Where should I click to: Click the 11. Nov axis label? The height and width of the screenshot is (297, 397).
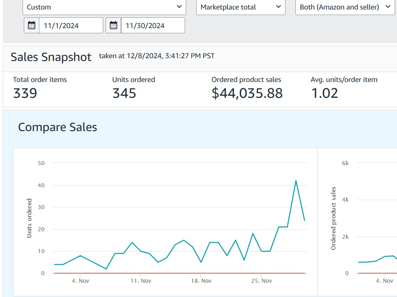point(141,281)
